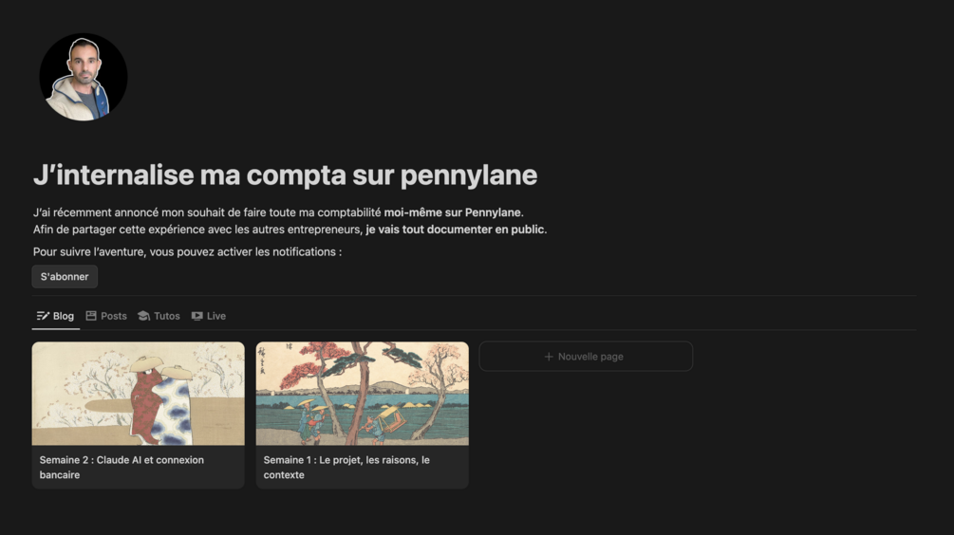Image resolution: width=954 pixels, height=535 pixels.
Task: Click the Blog pencil icon
Action: point(43,316)
